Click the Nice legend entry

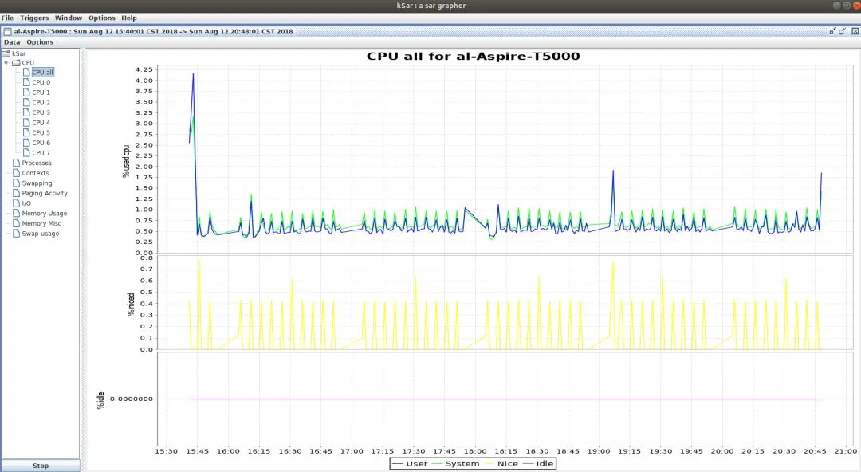tap(501, 464)
